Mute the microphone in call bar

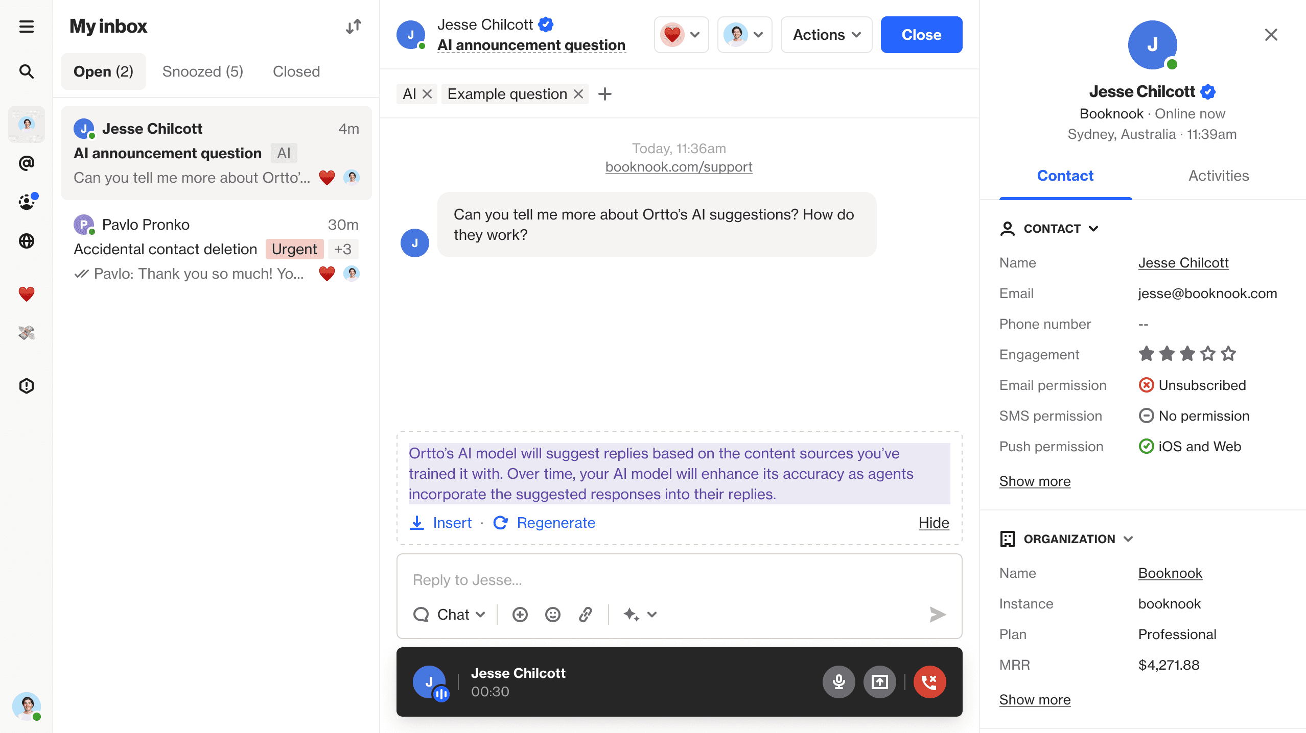tap(838, 682)
